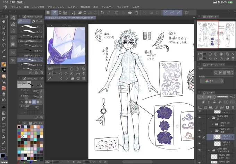
Task: Click the stabilization value 8 stepper
Action: tap(38, 107)
